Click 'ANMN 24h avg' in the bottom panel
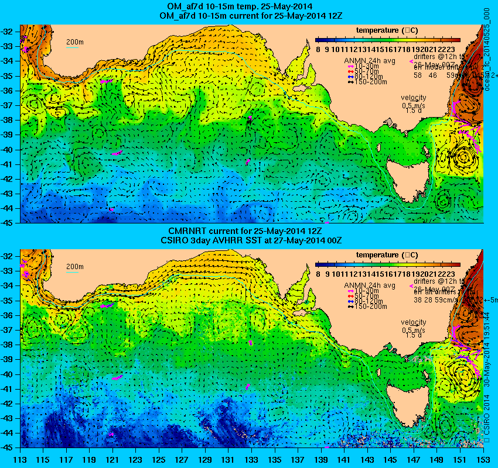 point(370,285)
